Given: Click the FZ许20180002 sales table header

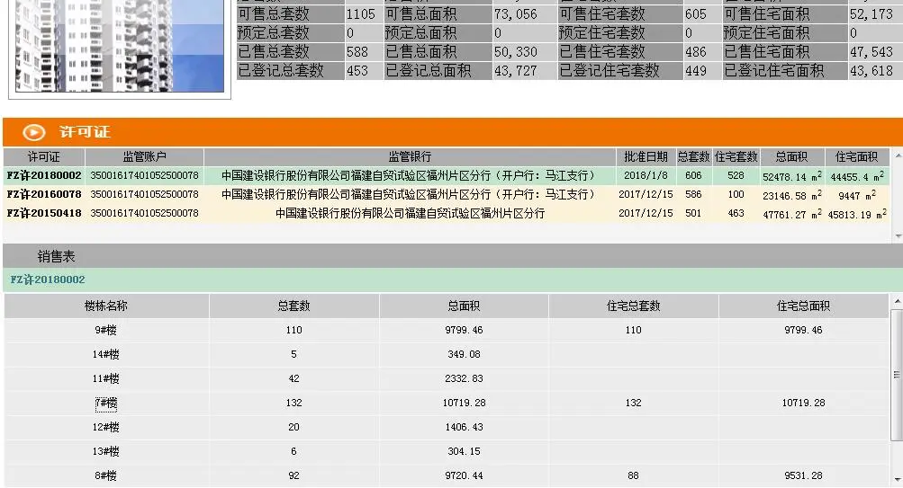Looking at the screenshot, I should [48, 279].
